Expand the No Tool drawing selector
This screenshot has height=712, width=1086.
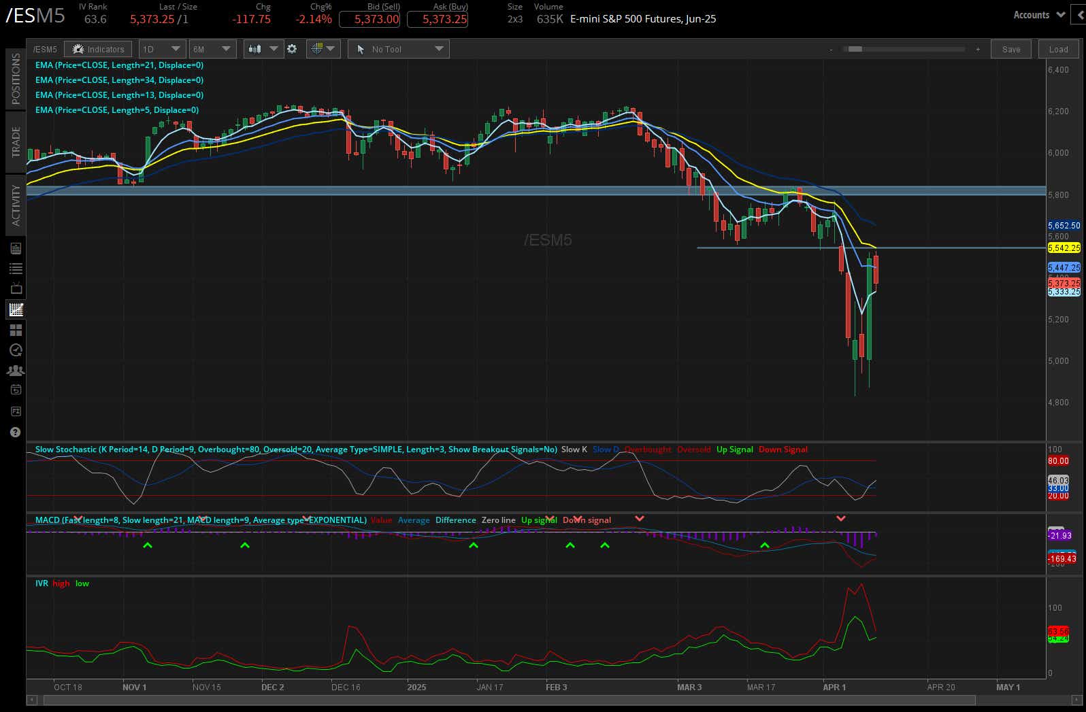point(399,49)
